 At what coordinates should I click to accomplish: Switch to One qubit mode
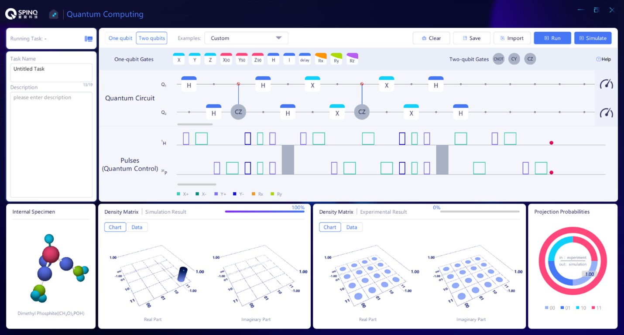120,38
